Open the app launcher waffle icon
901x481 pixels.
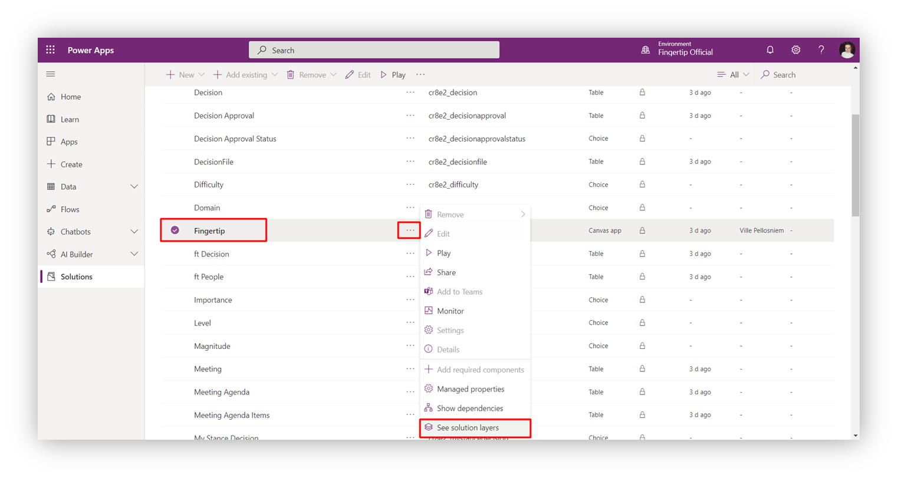coord(51,50)
